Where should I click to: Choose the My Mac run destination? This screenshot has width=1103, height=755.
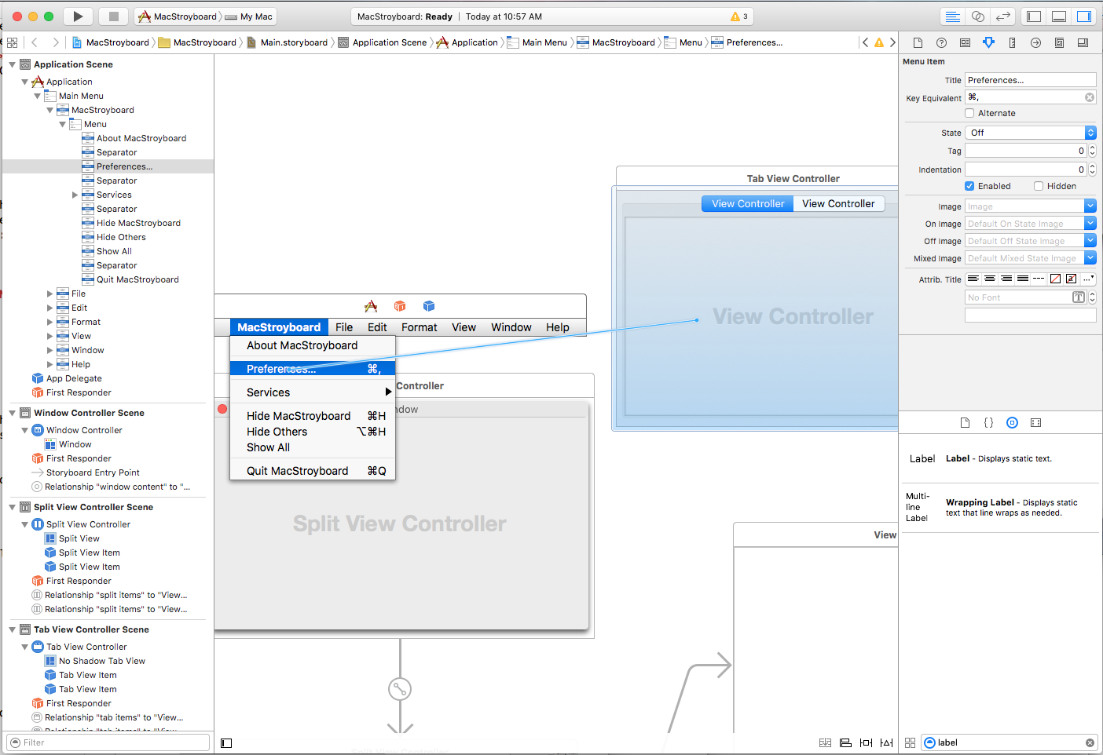pos(249,16)
